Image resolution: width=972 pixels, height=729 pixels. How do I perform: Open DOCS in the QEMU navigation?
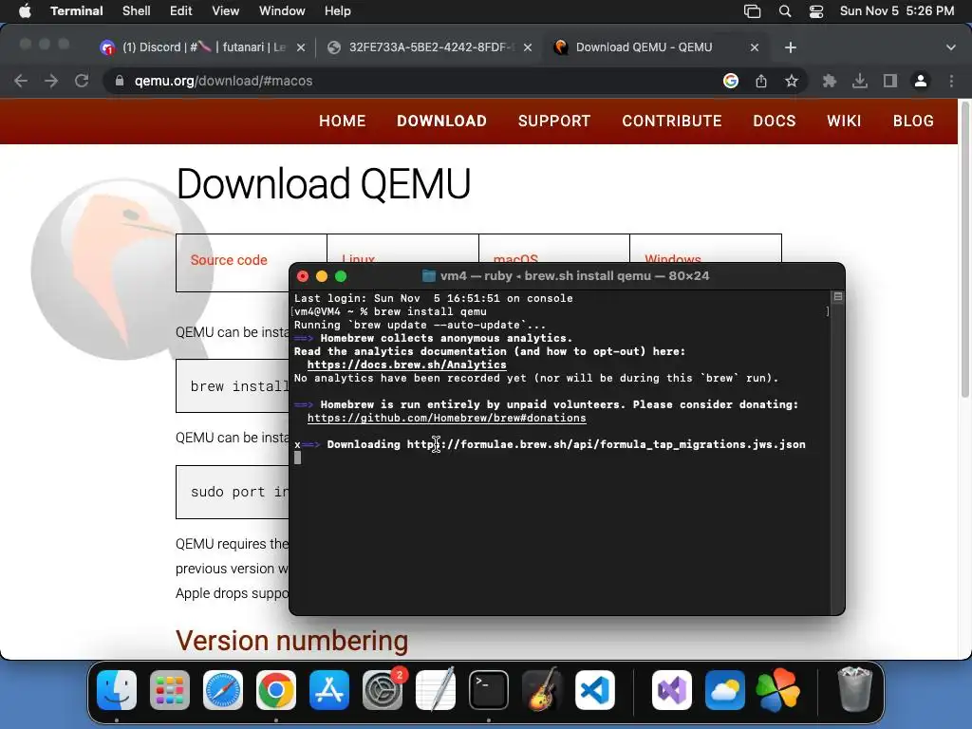click(775, 121)
